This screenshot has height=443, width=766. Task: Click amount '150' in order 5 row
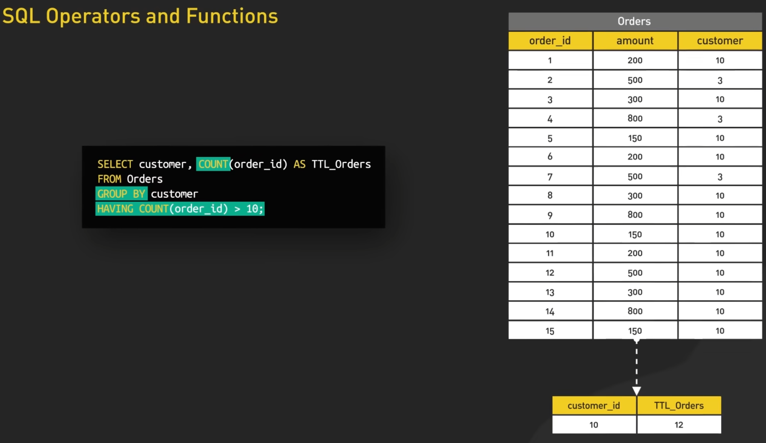pos(635,138)
